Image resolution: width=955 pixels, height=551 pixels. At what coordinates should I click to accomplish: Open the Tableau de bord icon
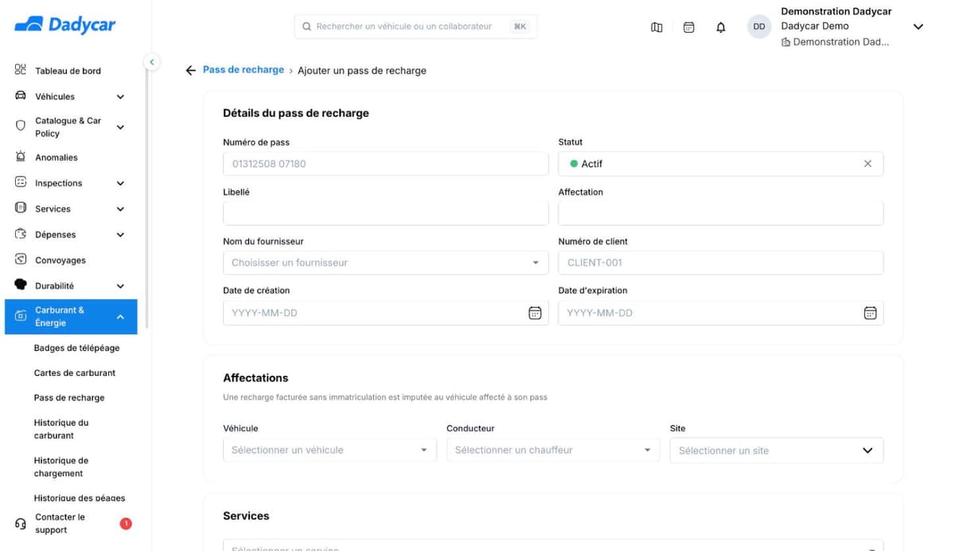click(21, 70)
